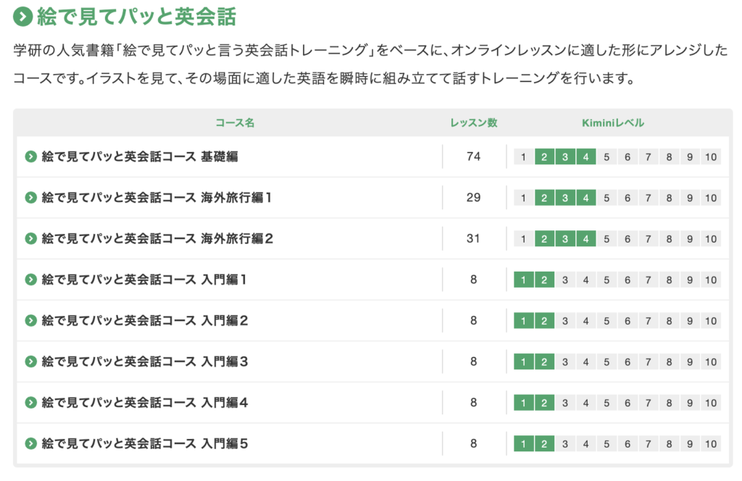Click the arrow icon beside the 入門編3 course
The width and height of the screenshot is (742, 481).
point(30,361)
